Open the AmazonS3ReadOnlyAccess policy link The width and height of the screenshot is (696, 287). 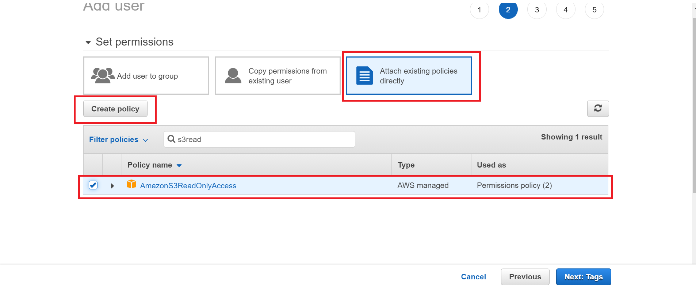tap(188, 186)
